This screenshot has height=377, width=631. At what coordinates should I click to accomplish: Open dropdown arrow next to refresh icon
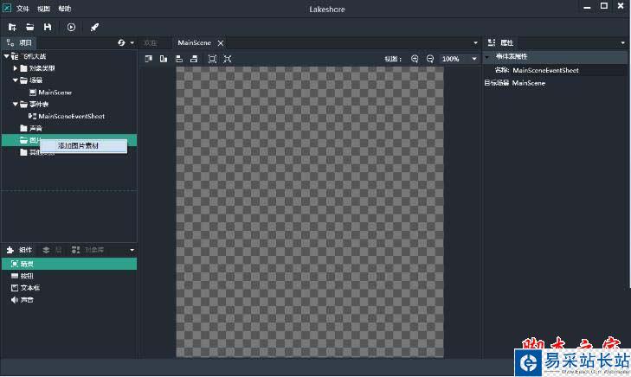[x=132, y=42]
